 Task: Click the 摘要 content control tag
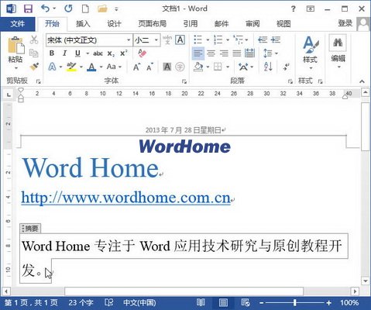click(x=30, y=228)
